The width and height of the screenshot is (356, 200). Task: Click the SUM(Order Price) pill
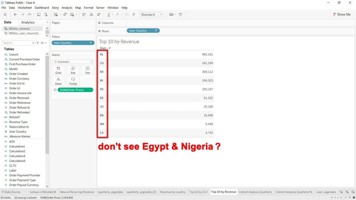coord(75,90)
